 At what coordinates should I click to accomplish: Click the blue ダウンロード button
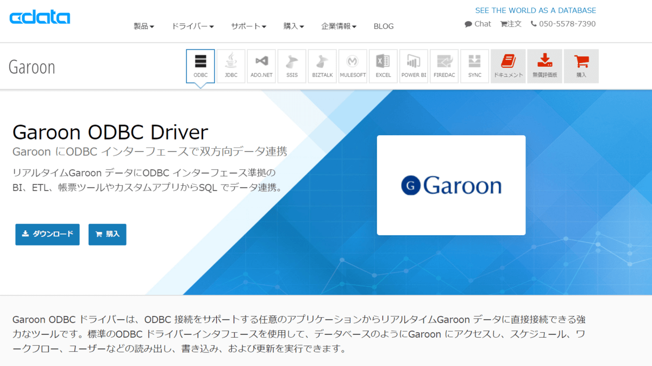(x=47, y=234)
